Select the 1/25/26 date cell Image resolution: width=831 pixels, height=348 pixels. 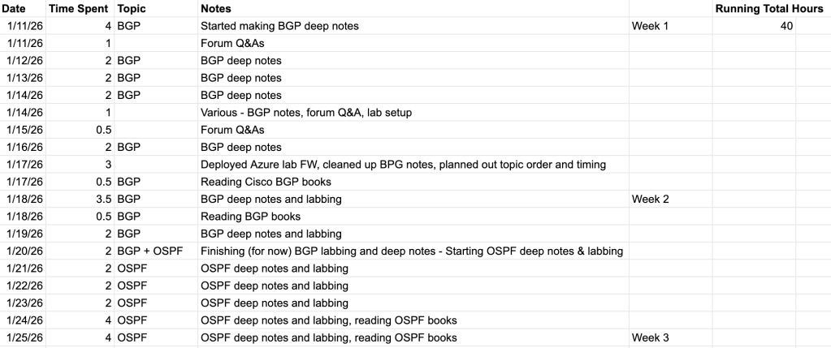tap(24, 337)
